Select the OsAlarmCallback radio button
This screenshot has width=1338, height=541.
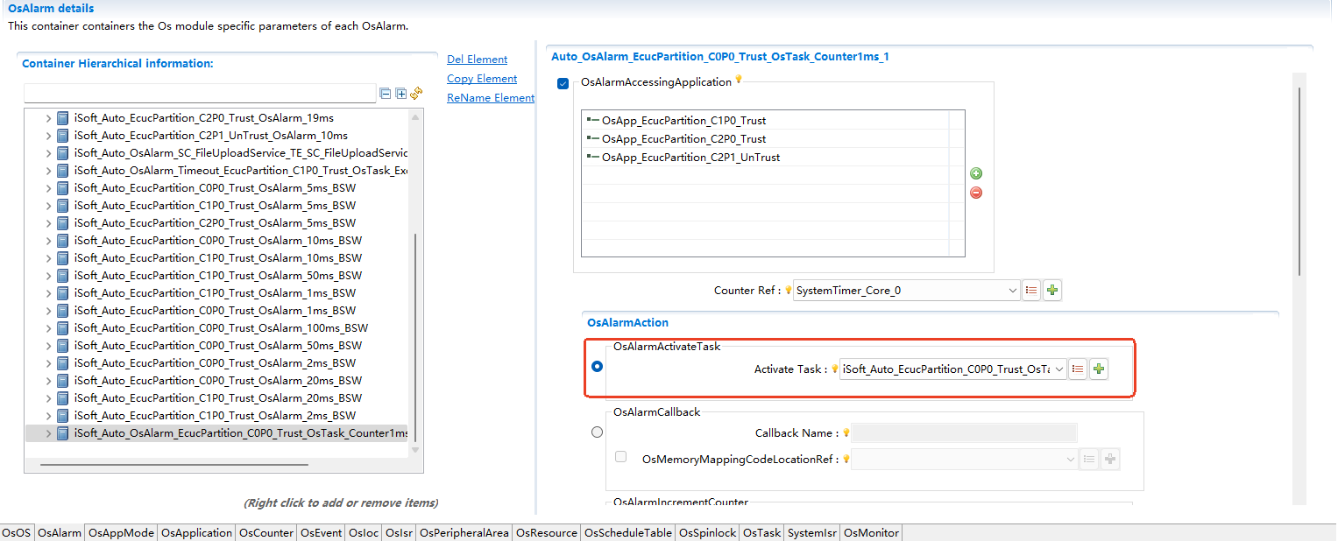tap(598, 432)
